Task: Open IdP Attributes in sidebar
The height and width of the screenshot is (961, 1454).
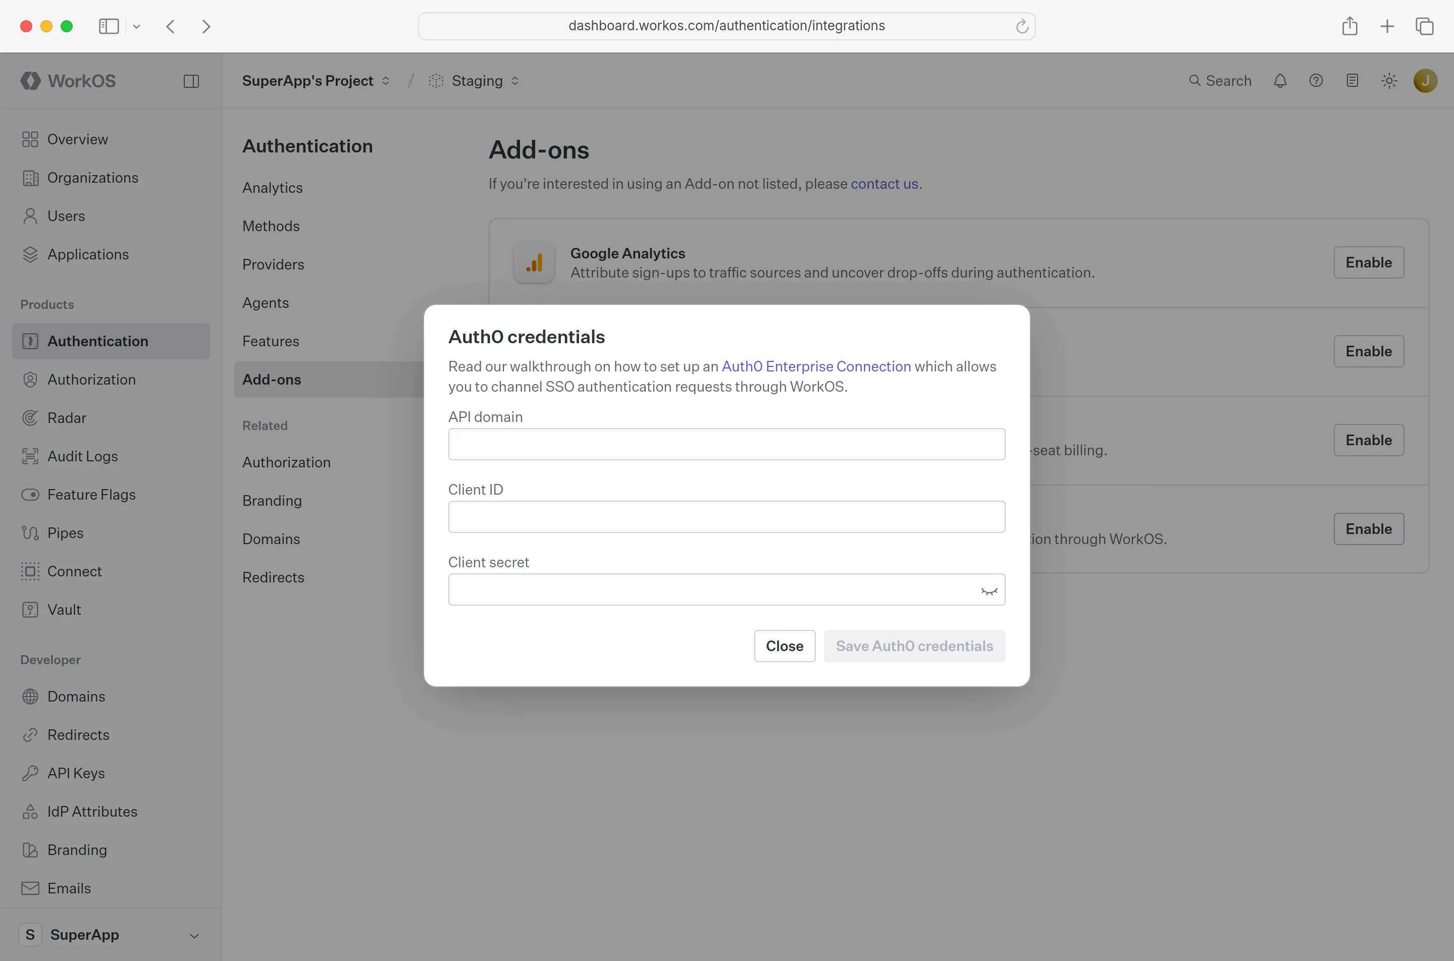Action: 111,812
